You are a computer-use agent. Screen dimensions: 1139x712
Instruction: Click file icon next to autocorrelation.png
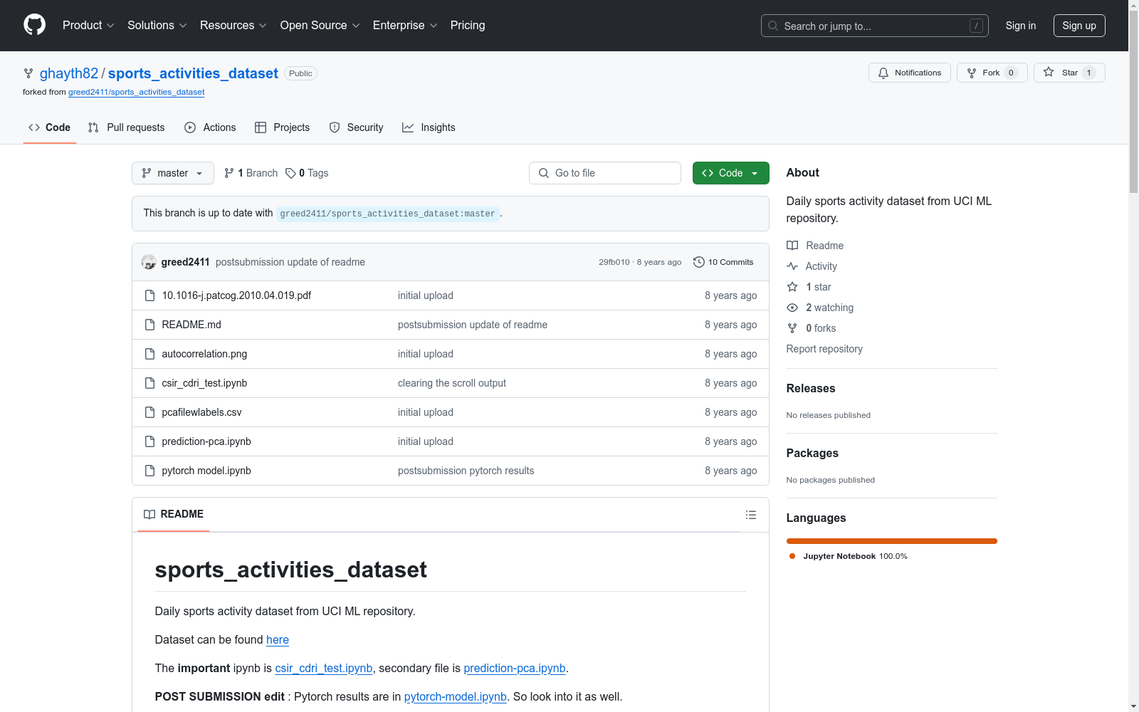pyautogui.click(x=149, y=354)
